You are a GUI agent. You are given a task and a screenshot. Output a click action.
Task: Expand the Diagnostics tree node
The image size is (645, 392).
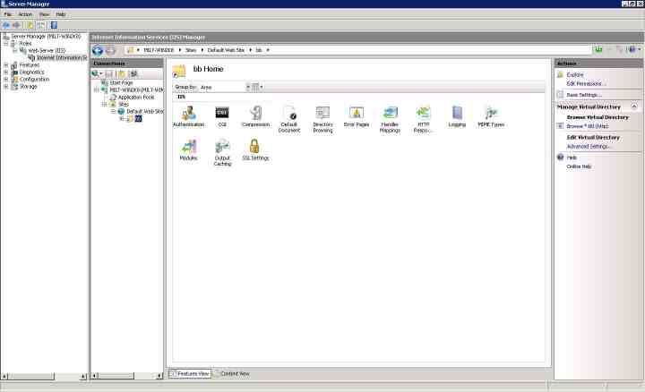coord(6,72)
